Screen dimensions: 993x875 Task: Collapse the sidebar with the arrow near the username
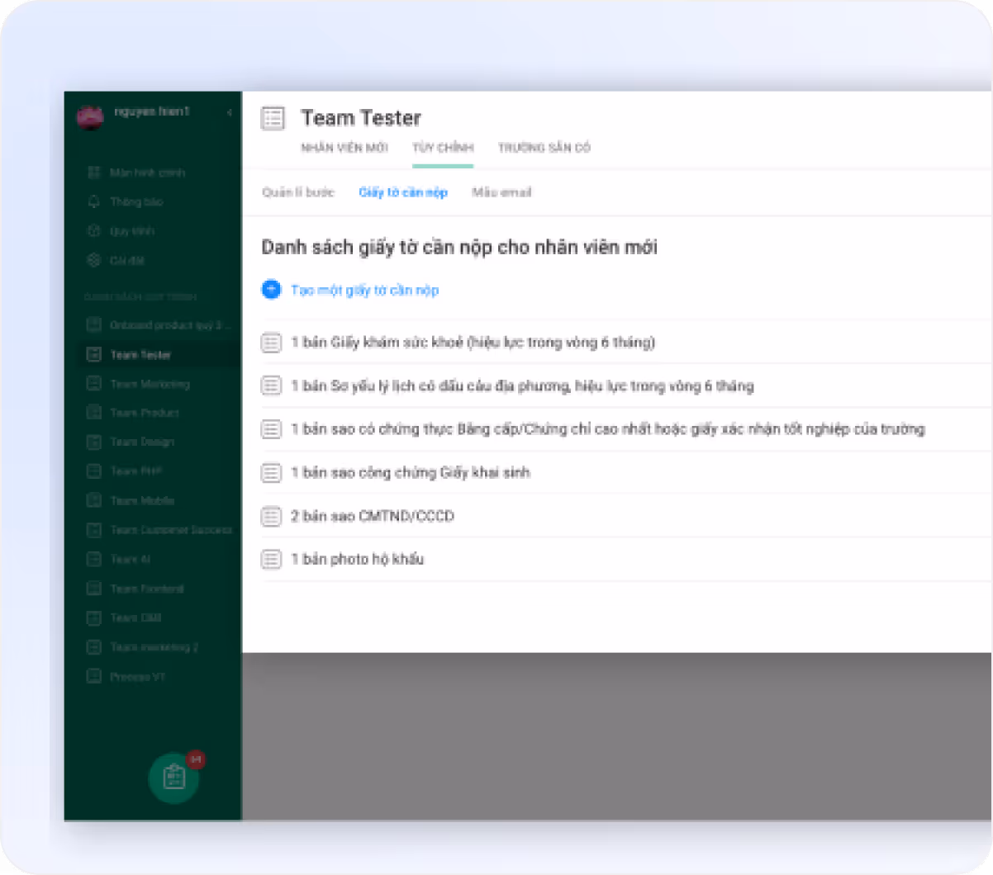(229, 112)
